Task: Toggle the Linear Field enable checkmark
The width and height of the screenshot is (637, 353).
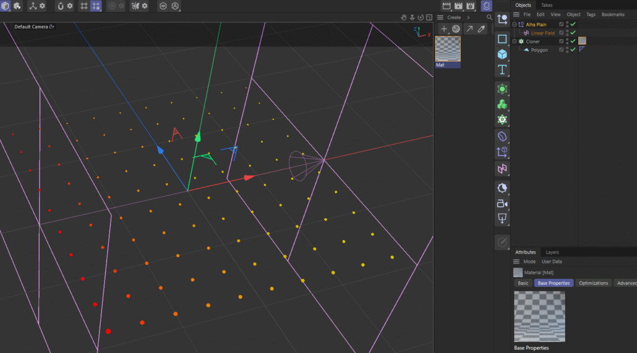Action: click(573, 33)
